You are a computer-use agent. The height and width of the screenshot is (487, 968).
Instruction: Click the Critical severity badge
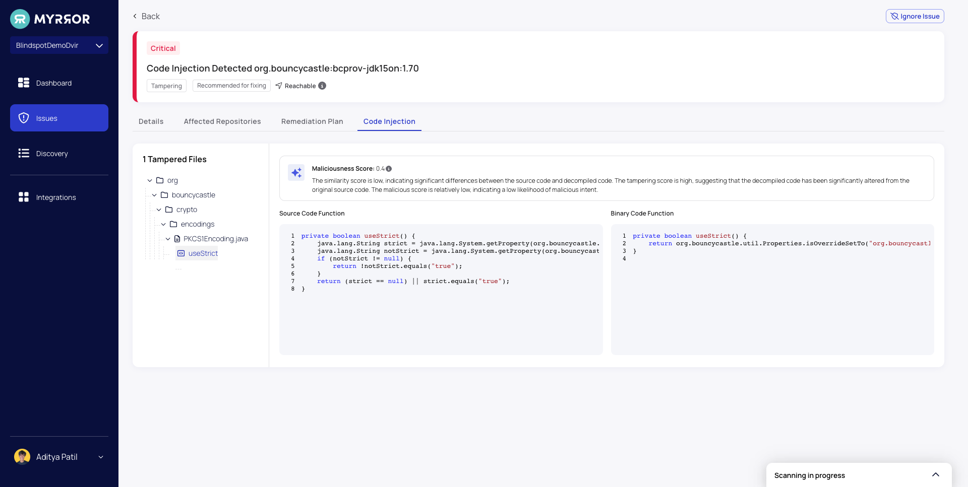163,48
